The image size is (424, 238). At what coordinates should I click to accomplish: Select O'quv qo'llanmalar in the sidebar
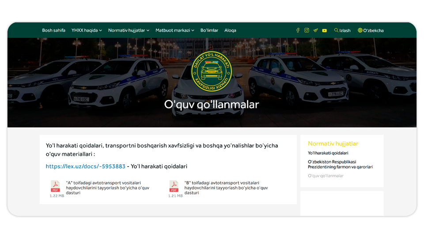tap(326, 176)
